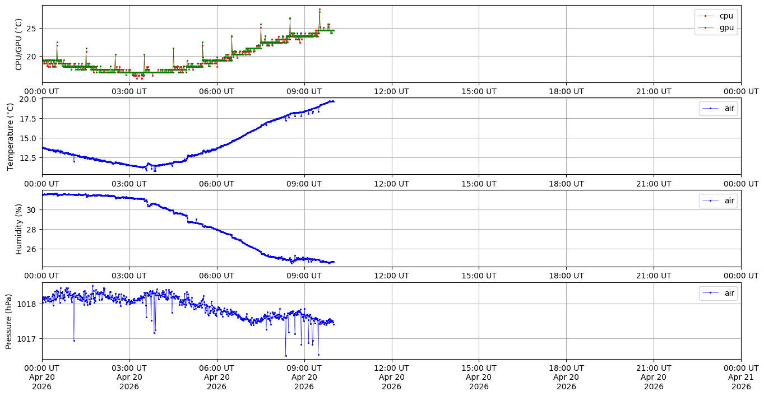This screenshot has height=396, width=764.
Task: Click the CPU/GPU (°C) y-axis label
Action: (18, 44)
